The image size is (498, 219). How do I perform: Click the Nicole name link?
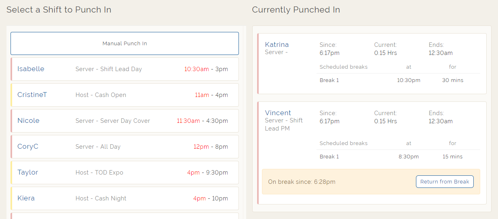pyautogui.click(x=28, y=121)
